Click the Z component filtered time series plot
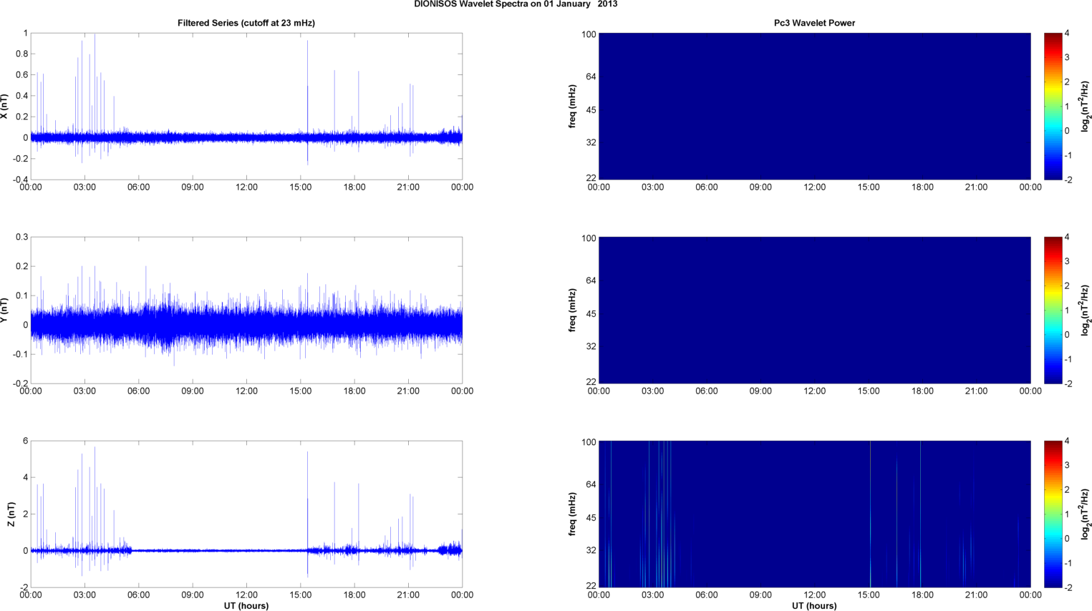 (246, 514)
